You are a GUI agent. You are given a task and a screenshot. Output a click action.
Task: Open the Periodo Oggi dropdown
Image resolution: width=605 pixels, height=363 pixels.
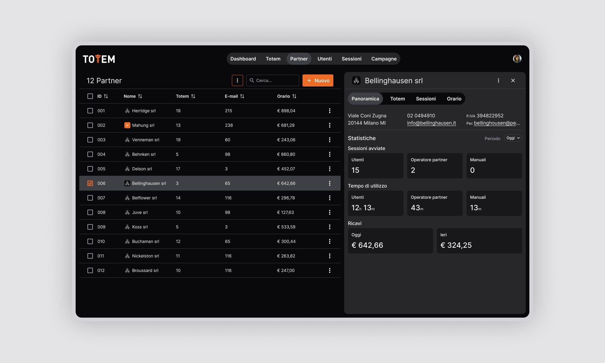(x=513, y=138)
